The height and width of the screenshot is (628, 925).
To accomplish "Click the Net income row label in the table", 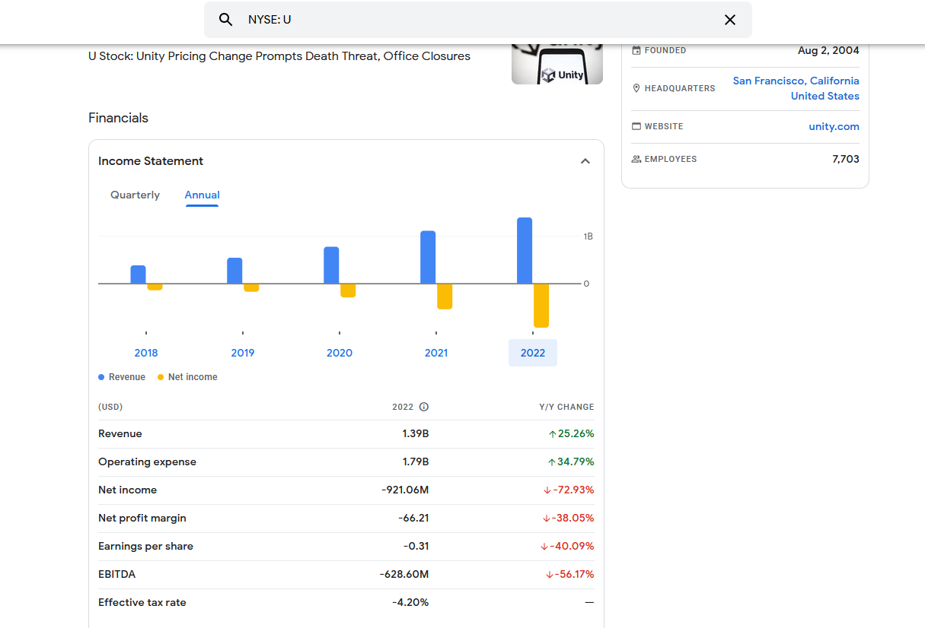I will point(128,490).
